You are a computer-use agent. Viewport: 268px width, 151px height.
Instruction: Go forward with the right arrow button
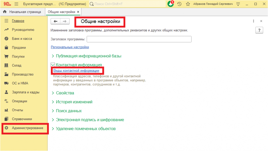point(65,21)
